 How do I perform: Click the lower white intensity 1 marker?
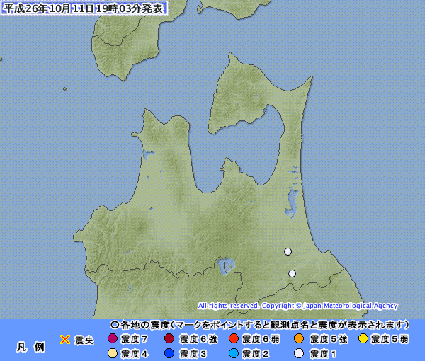pyautogui.click(x=292, y=273)
